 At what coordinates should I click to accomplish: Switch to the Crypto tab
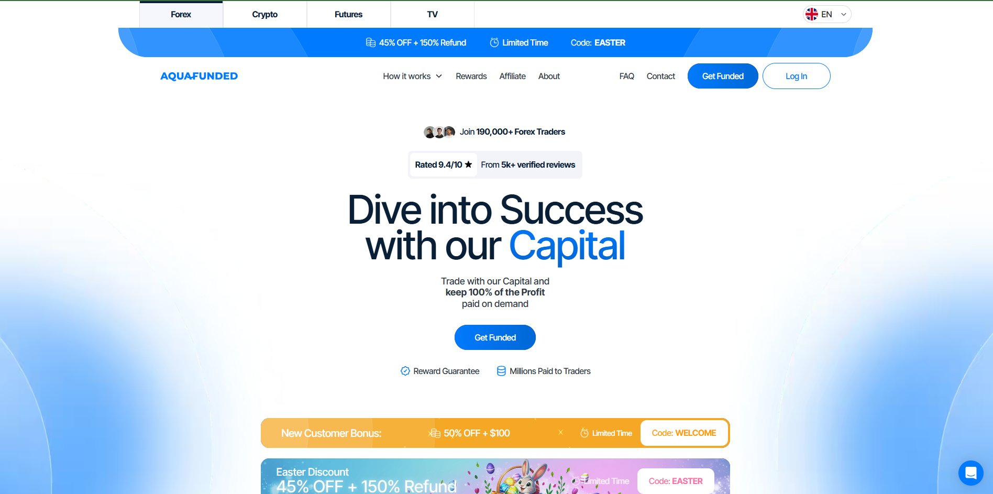coord(265,14)
